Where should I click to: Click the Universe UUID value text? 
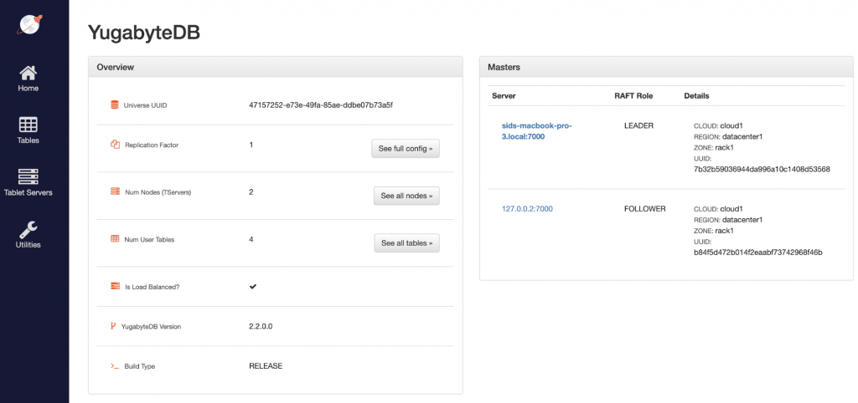tap(320, 105)
